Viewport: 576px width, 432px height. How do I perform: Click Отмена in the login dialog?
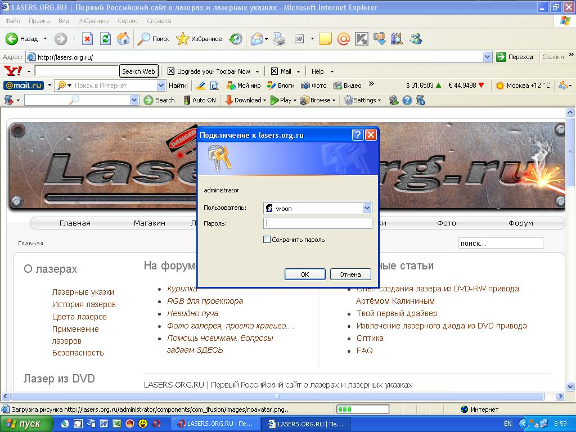(x=350, y=274)
